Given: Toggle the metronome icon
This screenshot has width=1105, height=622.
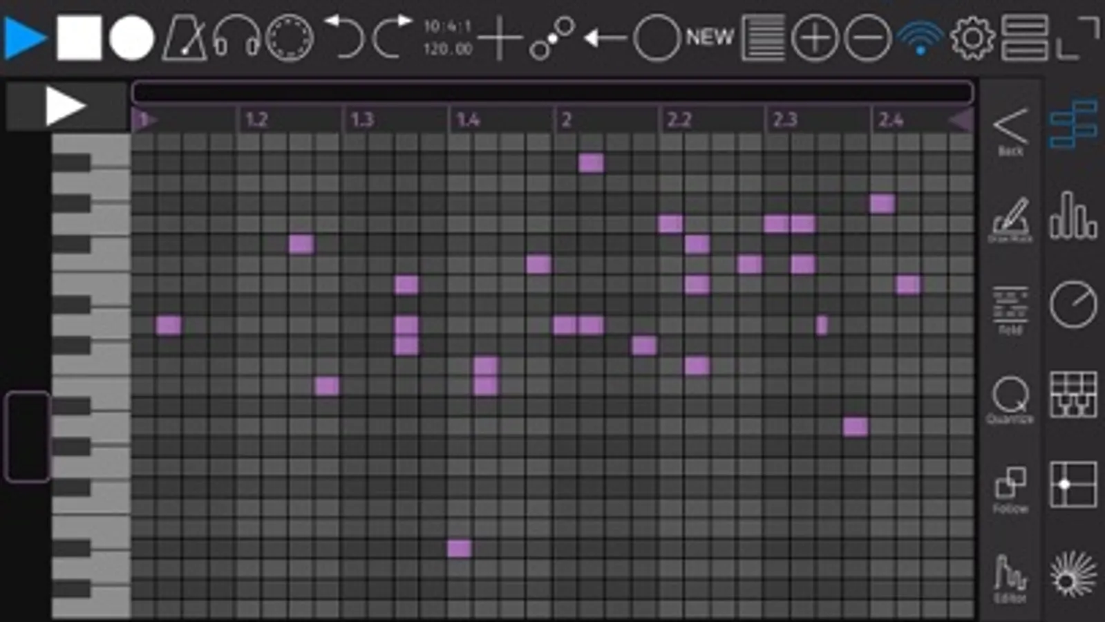Looking at the screenshot, I should pos(185,38).
